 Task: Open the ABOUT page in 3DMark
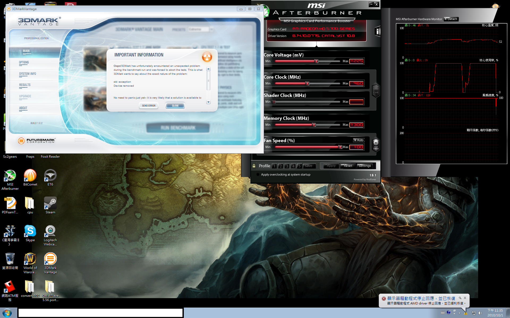coord(34,109)
